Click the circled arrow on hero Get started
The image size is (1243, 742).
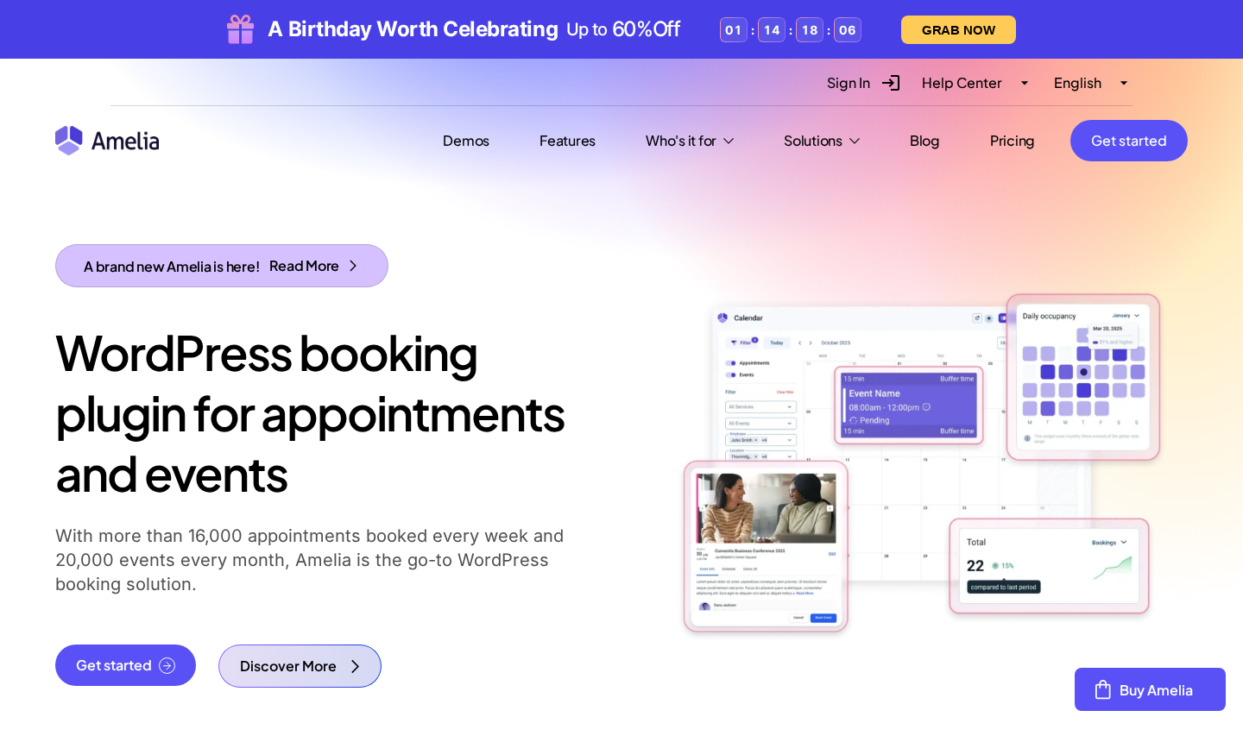(167, 665)
